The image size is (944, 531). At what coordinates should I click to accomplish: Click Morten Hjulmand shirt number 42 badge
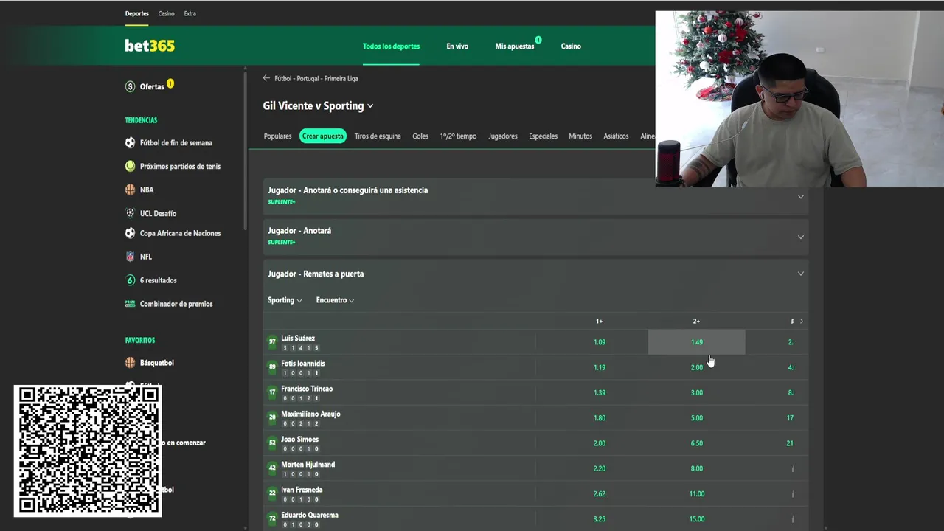272,468
